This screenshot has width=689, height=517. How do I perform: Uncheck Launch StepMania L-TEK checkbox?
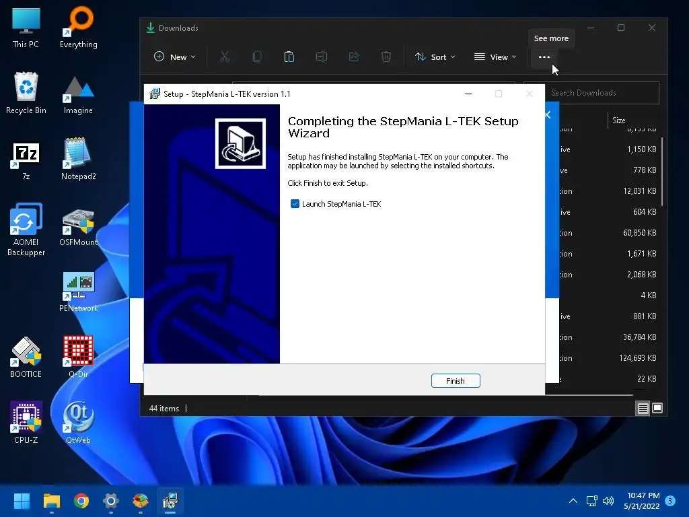click(295, 203)
